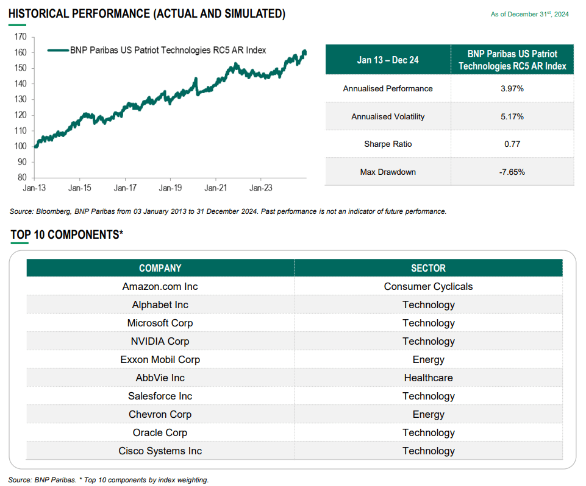Click the Consumer Cyclicals sector cell
This screenshot has height=486, width=586.
[x=428, y=286]
